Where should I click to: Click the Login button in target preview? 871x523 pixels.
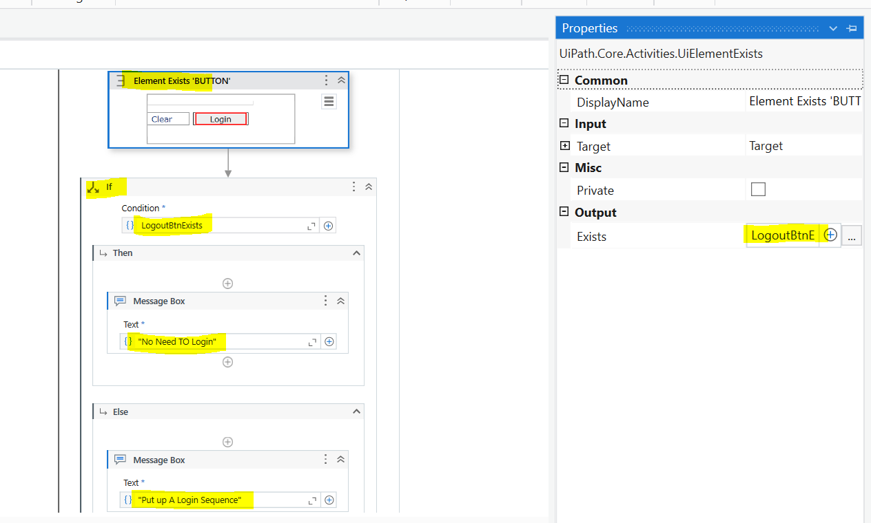(x=221, y=119)
